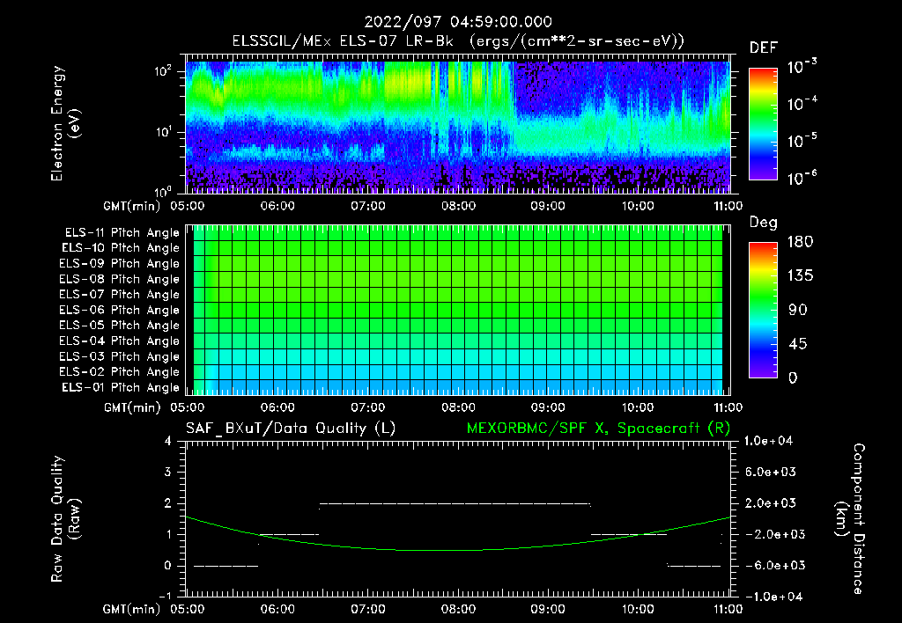
Task: Select the ELS-05 Pitch Angle row label
Action: [120, 326]
